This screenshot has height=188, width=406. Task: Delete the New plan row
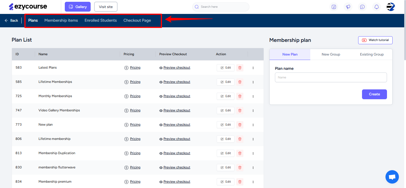click(240, 125)
